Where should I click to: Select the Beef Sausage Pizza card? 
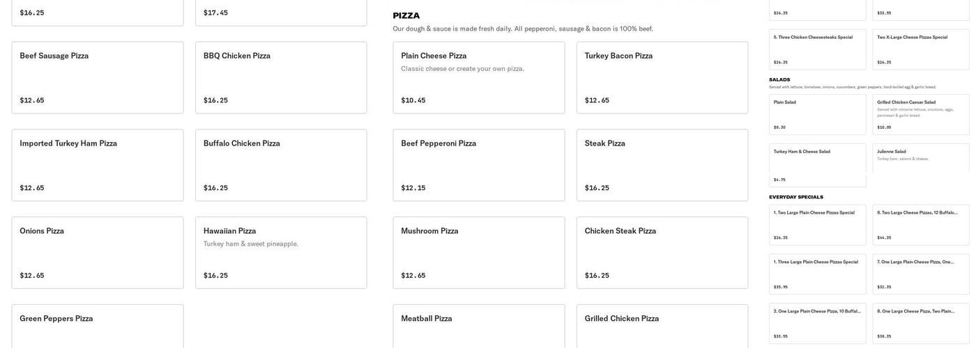coord(98,77)
